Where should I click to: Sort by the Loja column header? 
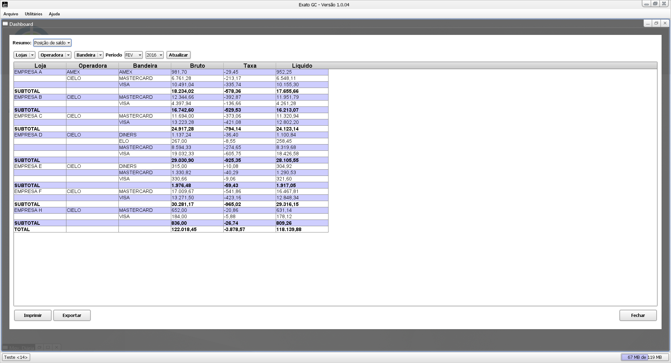tap(40, 66)
